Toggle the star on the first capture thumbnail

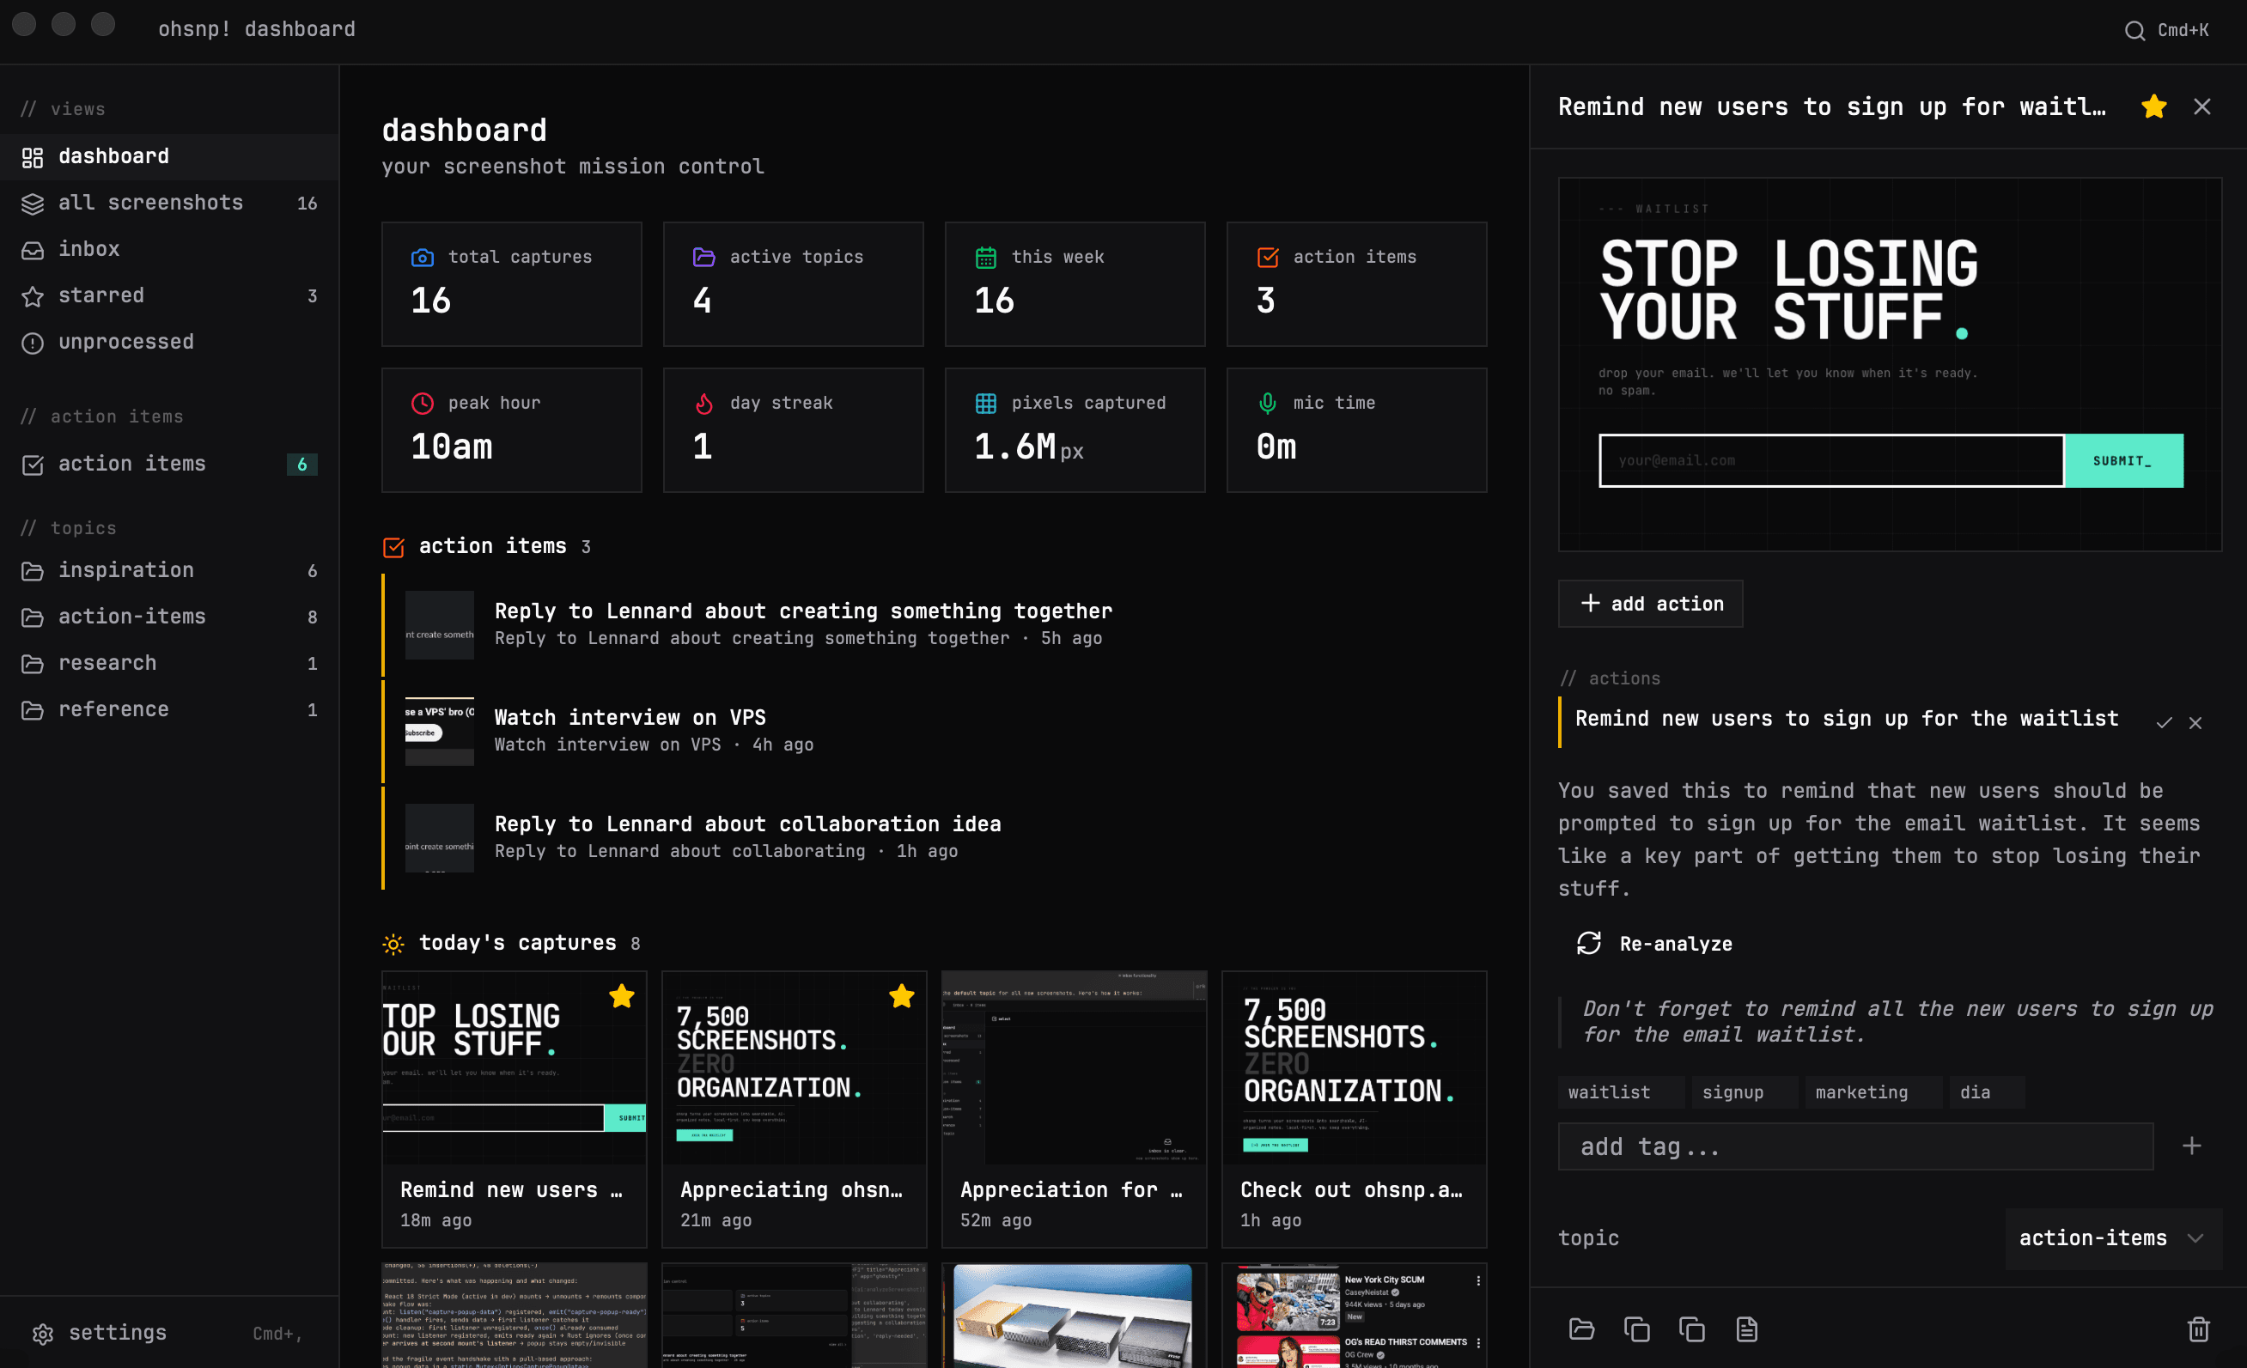pyautogui.click(x=622, y=997)
